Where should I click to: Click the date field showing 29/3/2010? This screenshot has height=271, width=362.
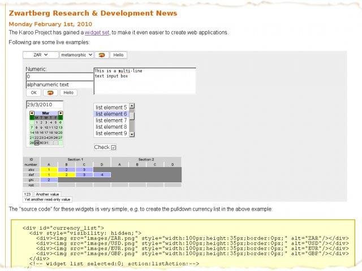pyautogui.click(x=45, y=104)
